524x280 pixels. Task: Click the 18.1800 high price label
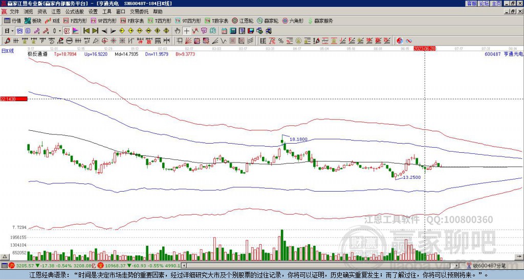click(298, 139)
